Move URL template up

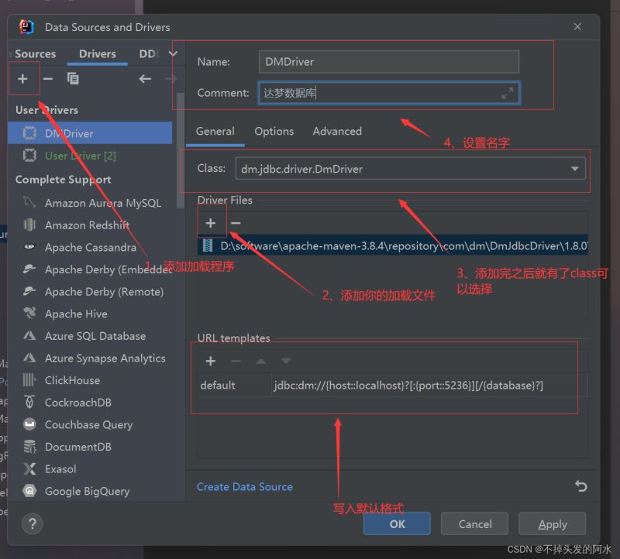pyautogui.click(x=260, y=361)
